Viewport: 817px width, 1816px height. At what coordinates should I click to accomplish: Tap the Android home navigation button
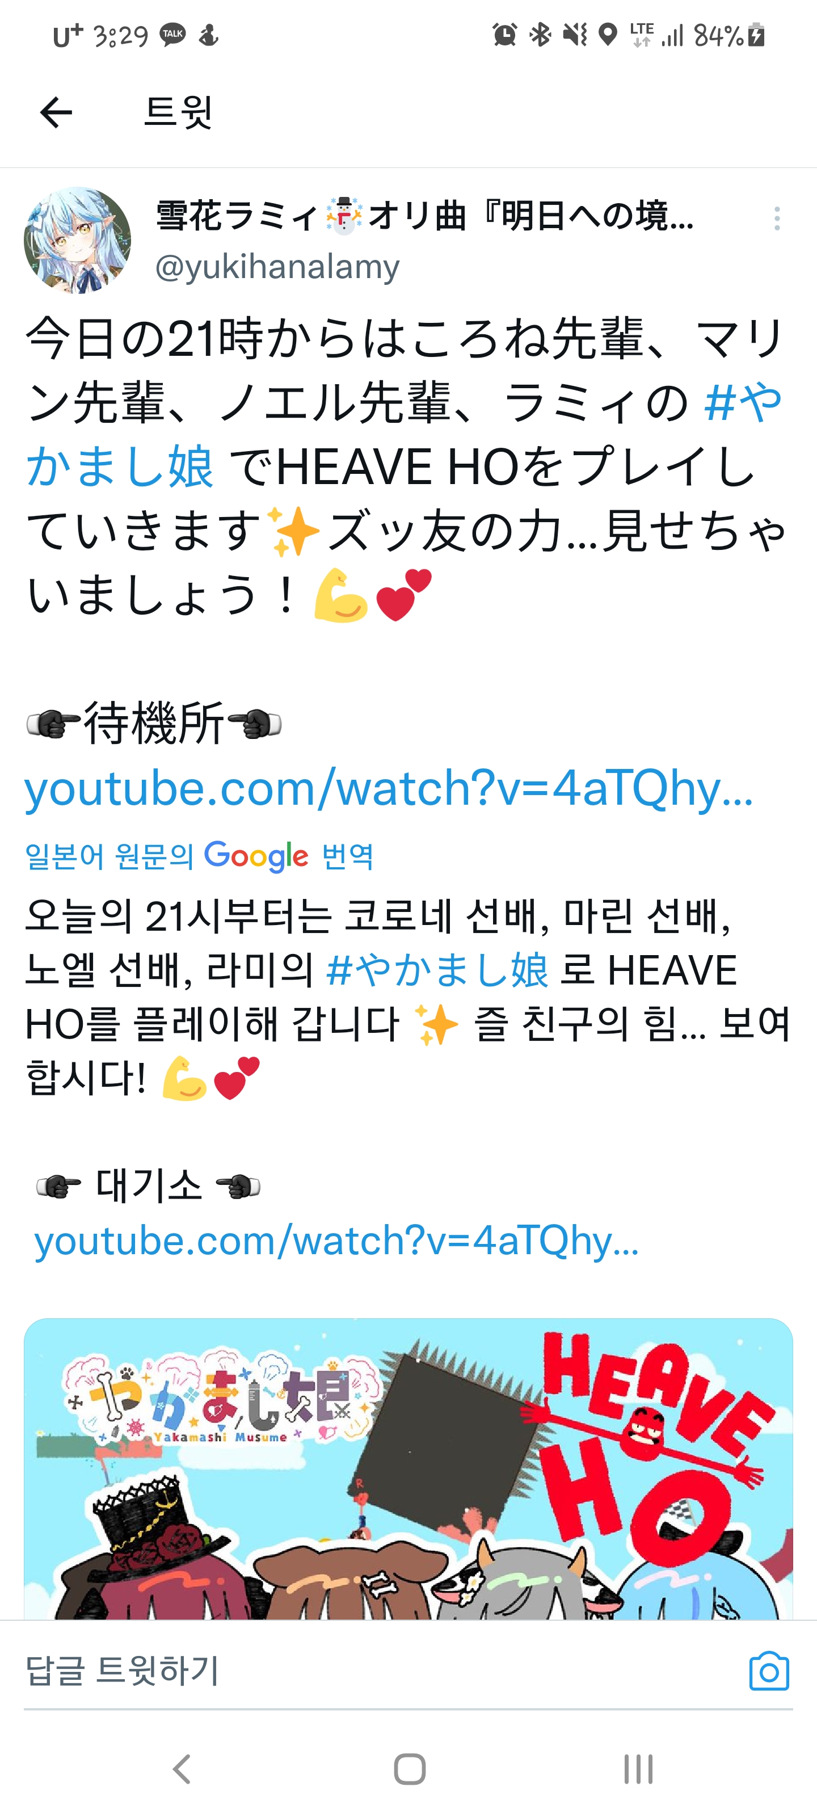[x=410, y=1768]
